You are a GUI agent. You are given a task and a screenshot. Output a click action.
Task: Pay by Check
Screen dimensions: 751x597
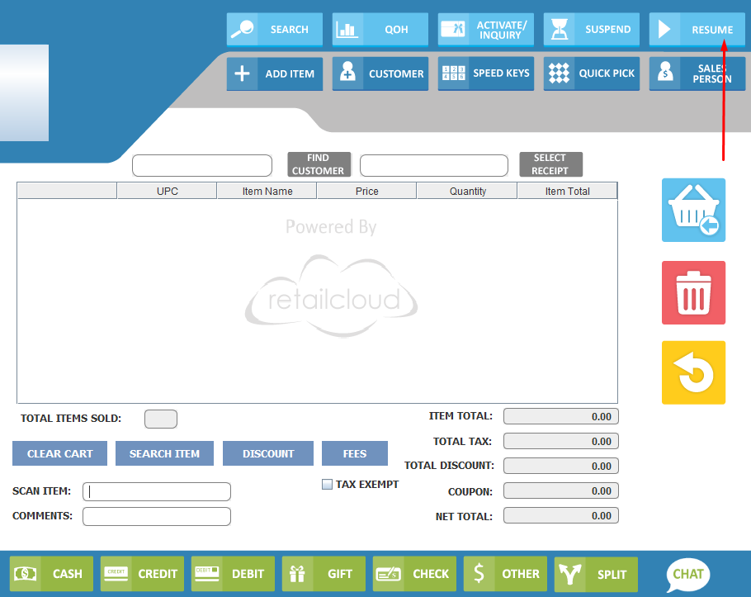[x=414, y=574]
